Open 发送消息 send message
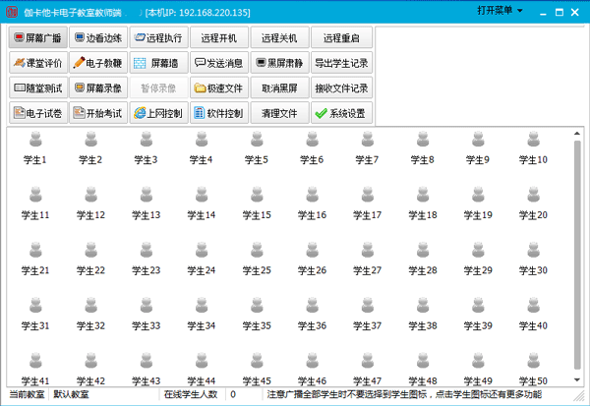Image resolution: width=590 pixels, height=406 pixels. 219,63
